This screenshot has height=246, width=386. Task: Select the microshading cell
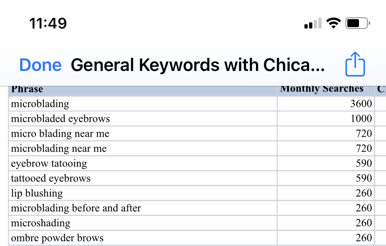point(143,223)
